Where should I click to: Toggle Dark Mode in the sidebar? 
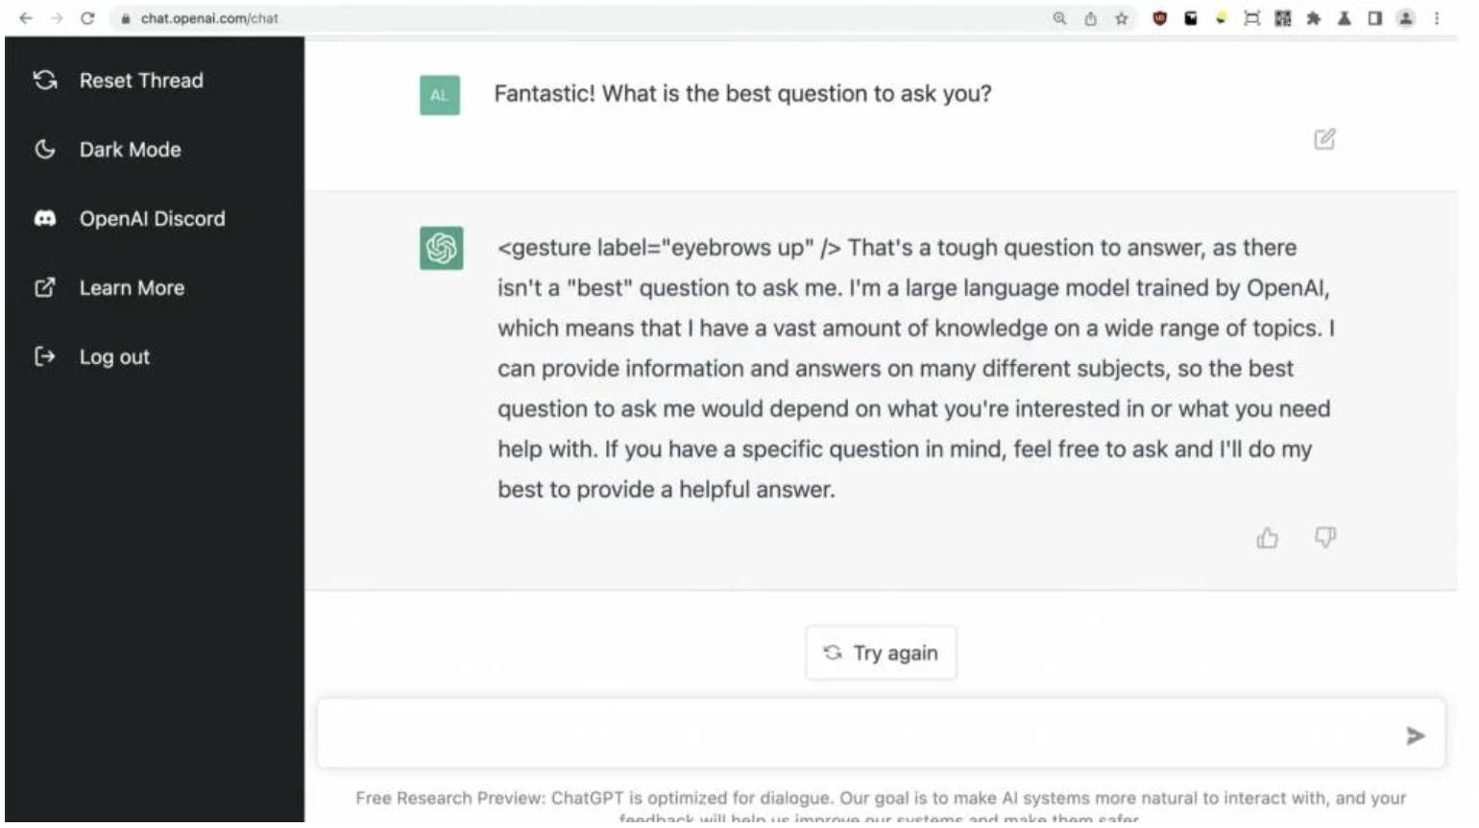pyautogui.click(x=130, y=150)
